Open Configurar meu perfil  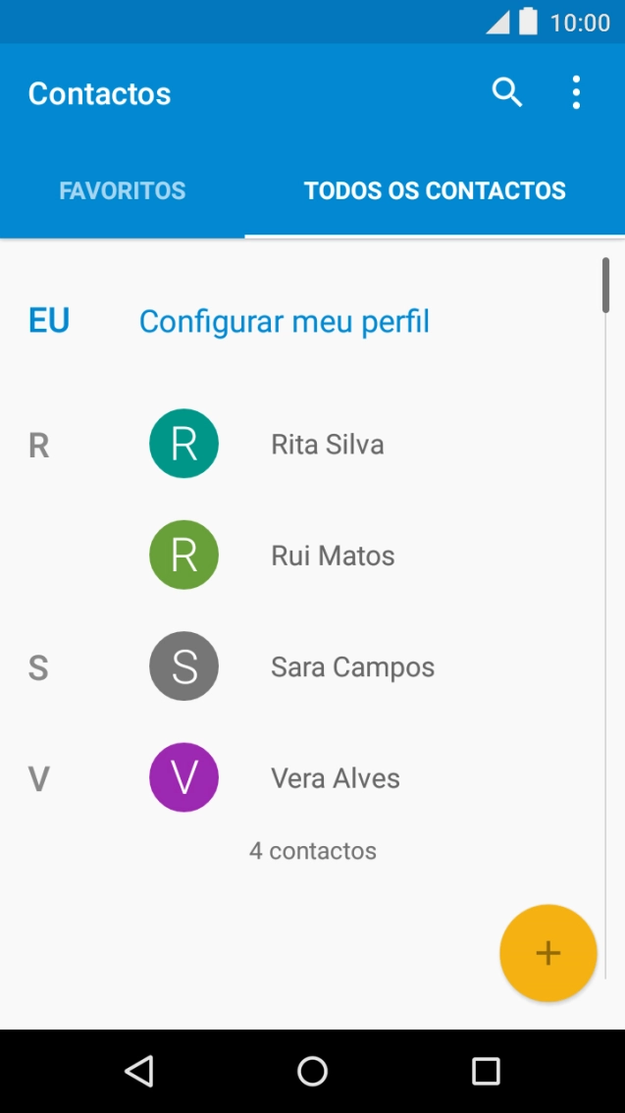(284, 320)
